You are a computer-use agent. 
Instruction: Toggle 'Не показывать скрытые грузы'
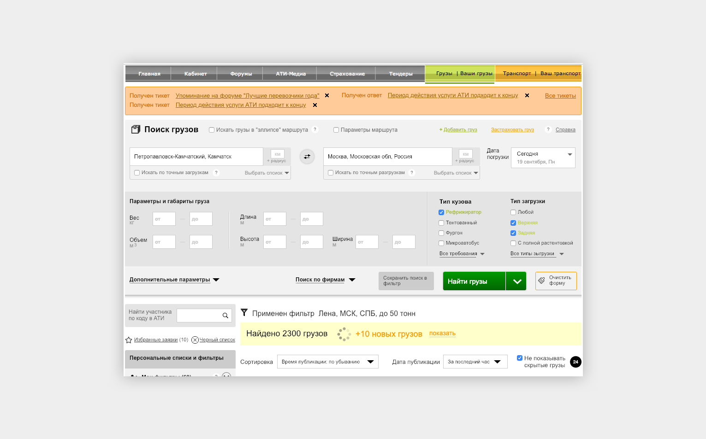coord(520,358)
